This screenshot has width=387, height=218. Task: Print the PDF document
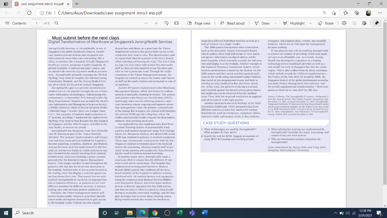[x=344, y=23]
